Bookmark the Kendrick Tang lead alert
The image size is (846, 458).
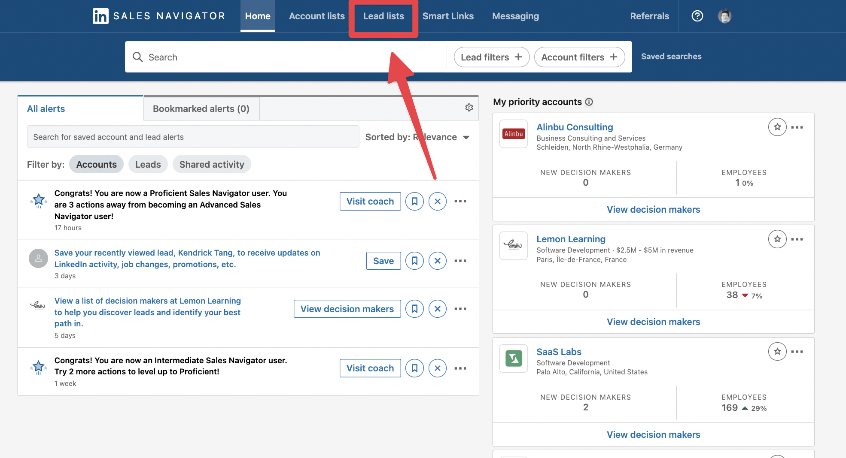[x=414, y=261]
